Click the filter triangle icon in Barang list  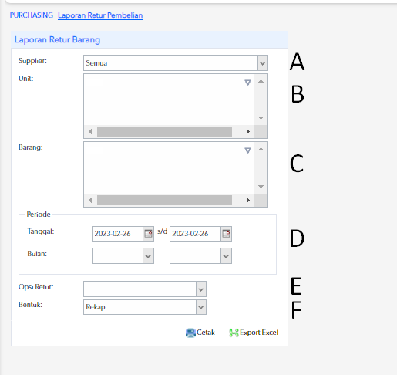247,150
